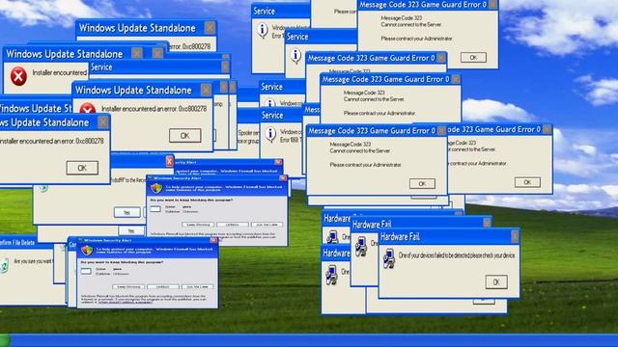Close the rightmost Game Guard Error dialog
The image size is (618, 347).
[547, 129]
